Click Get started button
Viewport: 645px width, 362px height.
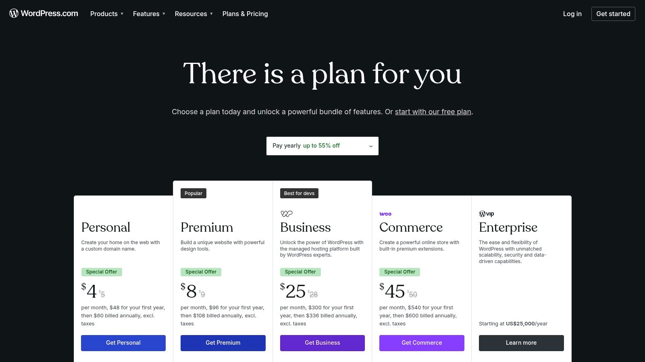click(613, 14)
